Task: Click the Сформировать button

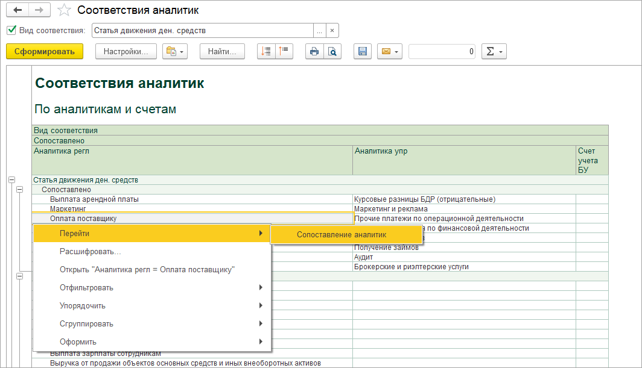Action: 45,52
